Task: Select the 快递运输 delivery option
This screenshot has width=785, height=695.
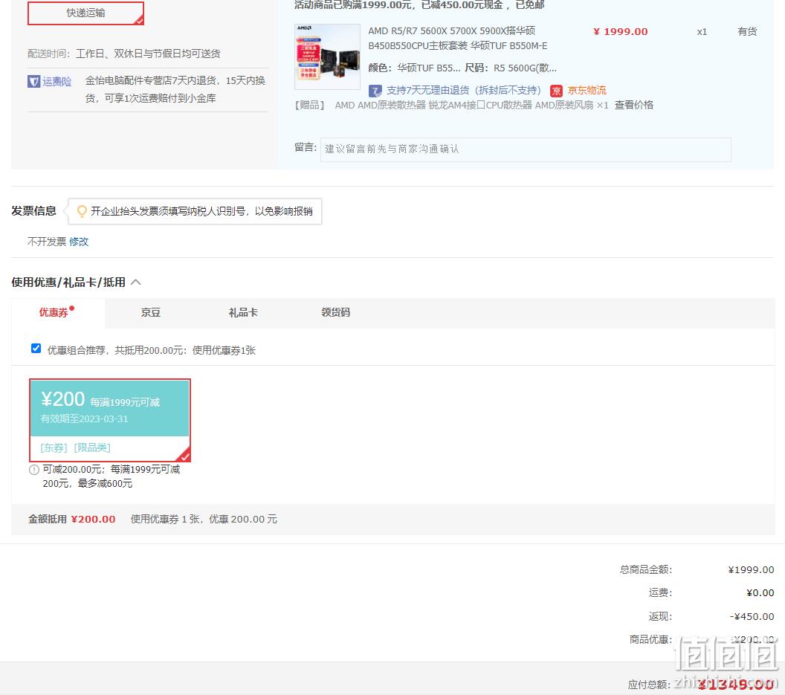Action: tap(85, 13)
